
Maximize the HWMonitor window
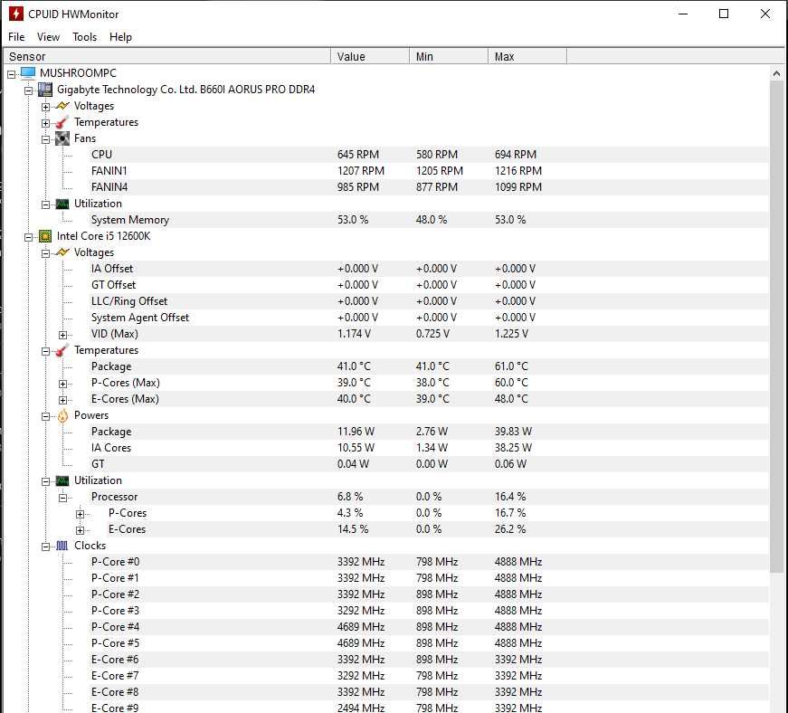(x=724, y=14)
